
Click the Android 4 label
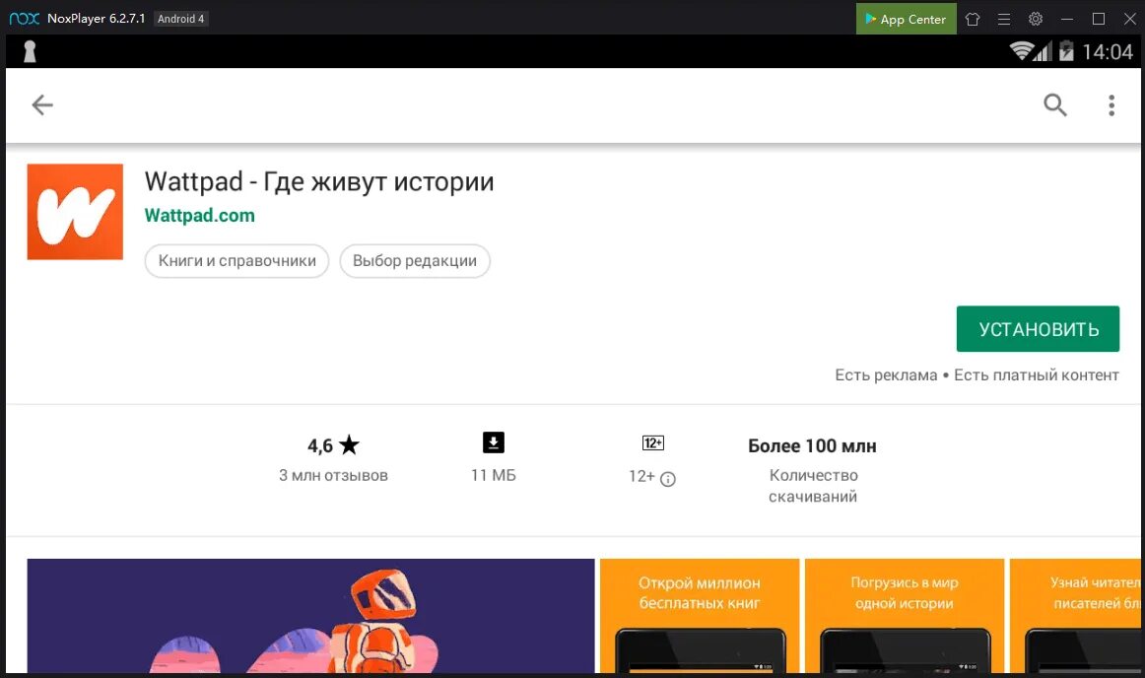[181, 19]
